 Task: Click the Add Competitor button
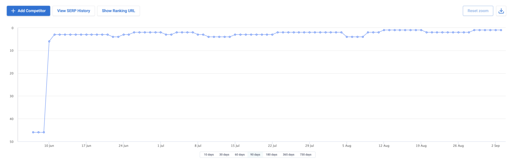coord(28,11)
